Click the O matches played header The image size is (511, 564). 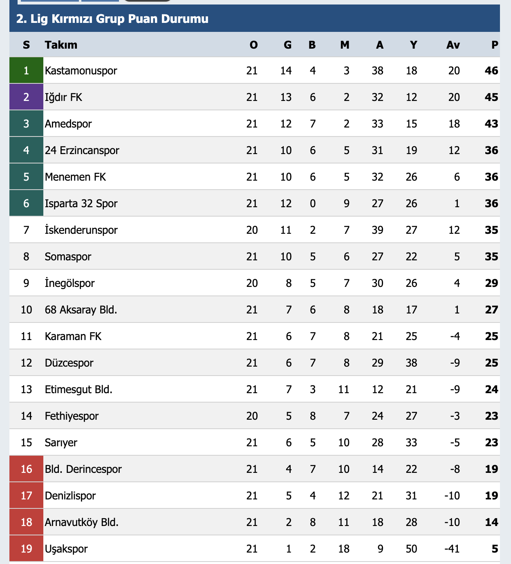click(x=253, y=45)
